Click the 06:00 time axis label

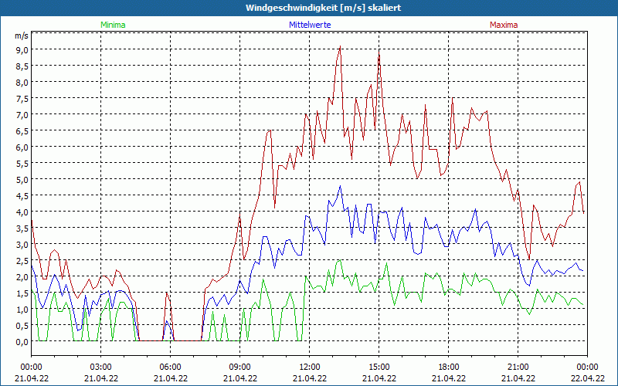(170, 367)
